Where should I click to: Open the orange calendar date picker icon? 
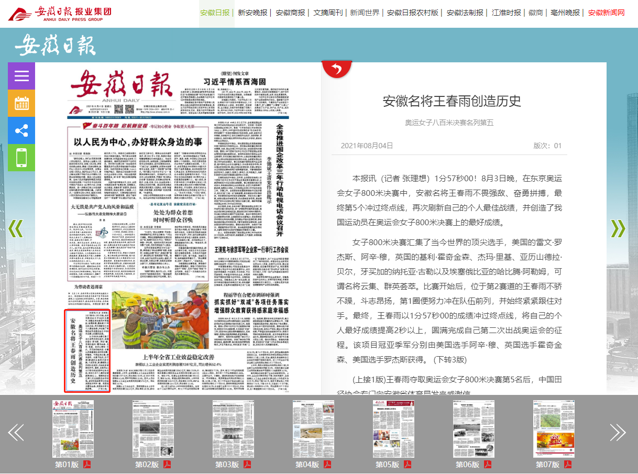point(21,103)
